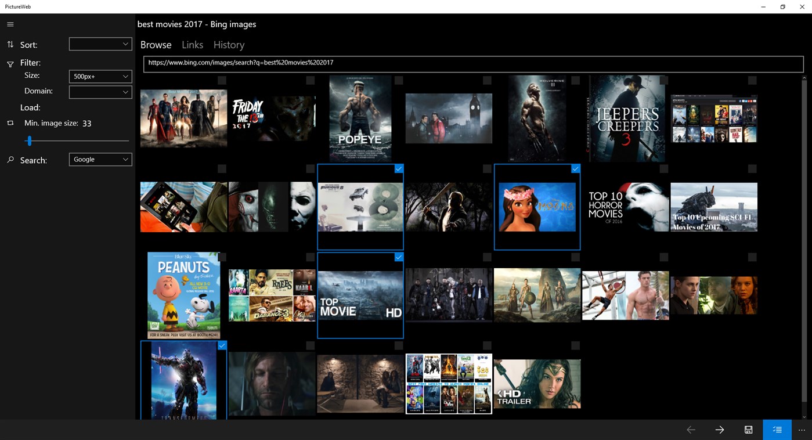Open the bearded man with earphones image
This screenshot has width=812, height=440.
(x=272, y=384)
